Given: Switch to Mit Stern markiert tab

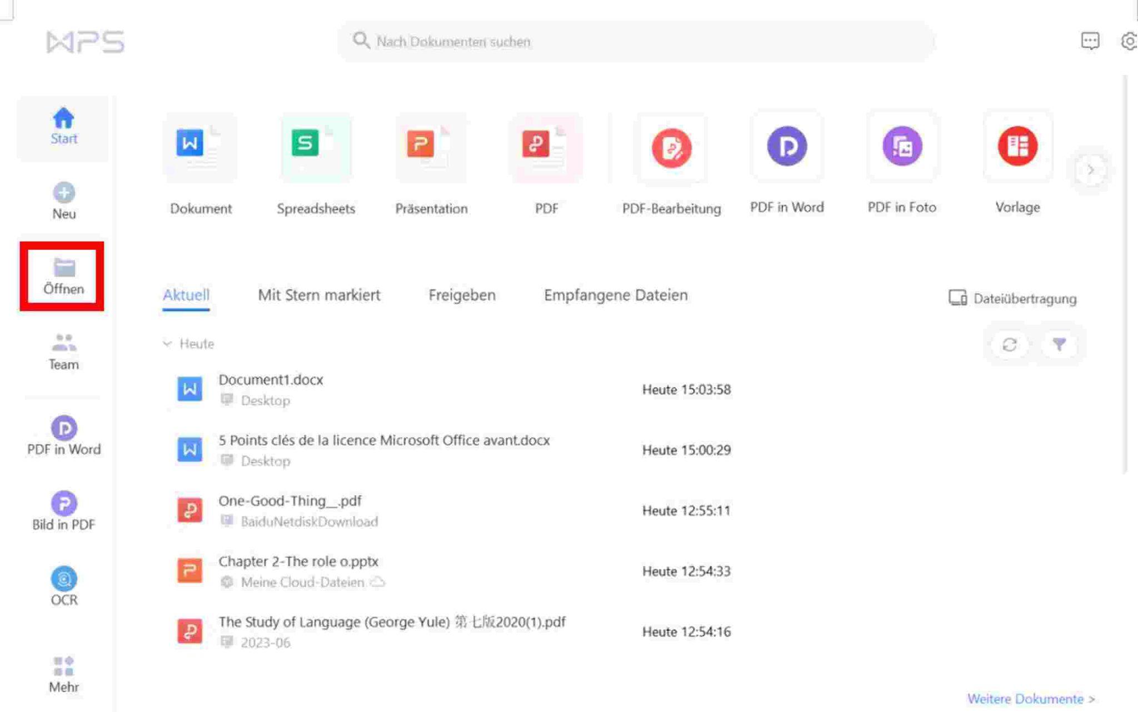Looking at the screenshot, I should (319, 295).
